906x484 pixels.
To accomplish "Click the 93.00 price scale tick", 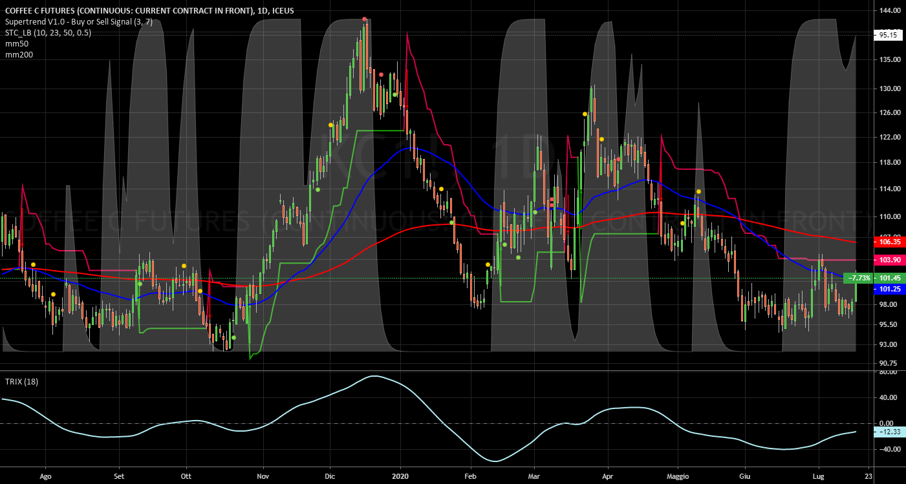I will click(x=889, y=344).
